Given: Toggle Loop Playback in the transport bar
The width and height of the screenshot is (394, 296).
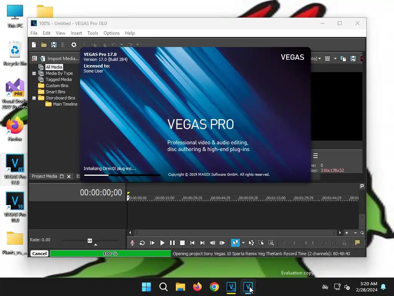Looking at the screenshot, I should coord(142,243).
